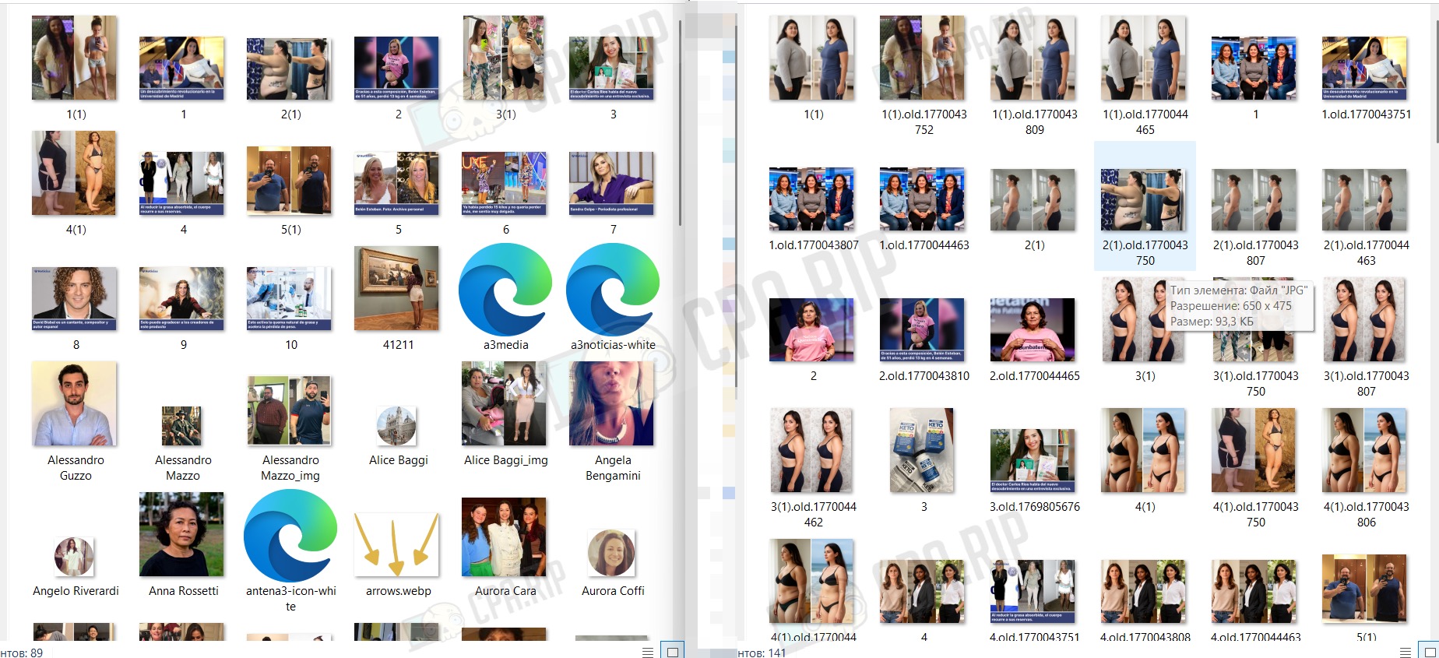This screenshot has height=658, width=1439.
Task: Click the highlighted 2(1).old.1770043750 thumbnail
Action: 1145,201
